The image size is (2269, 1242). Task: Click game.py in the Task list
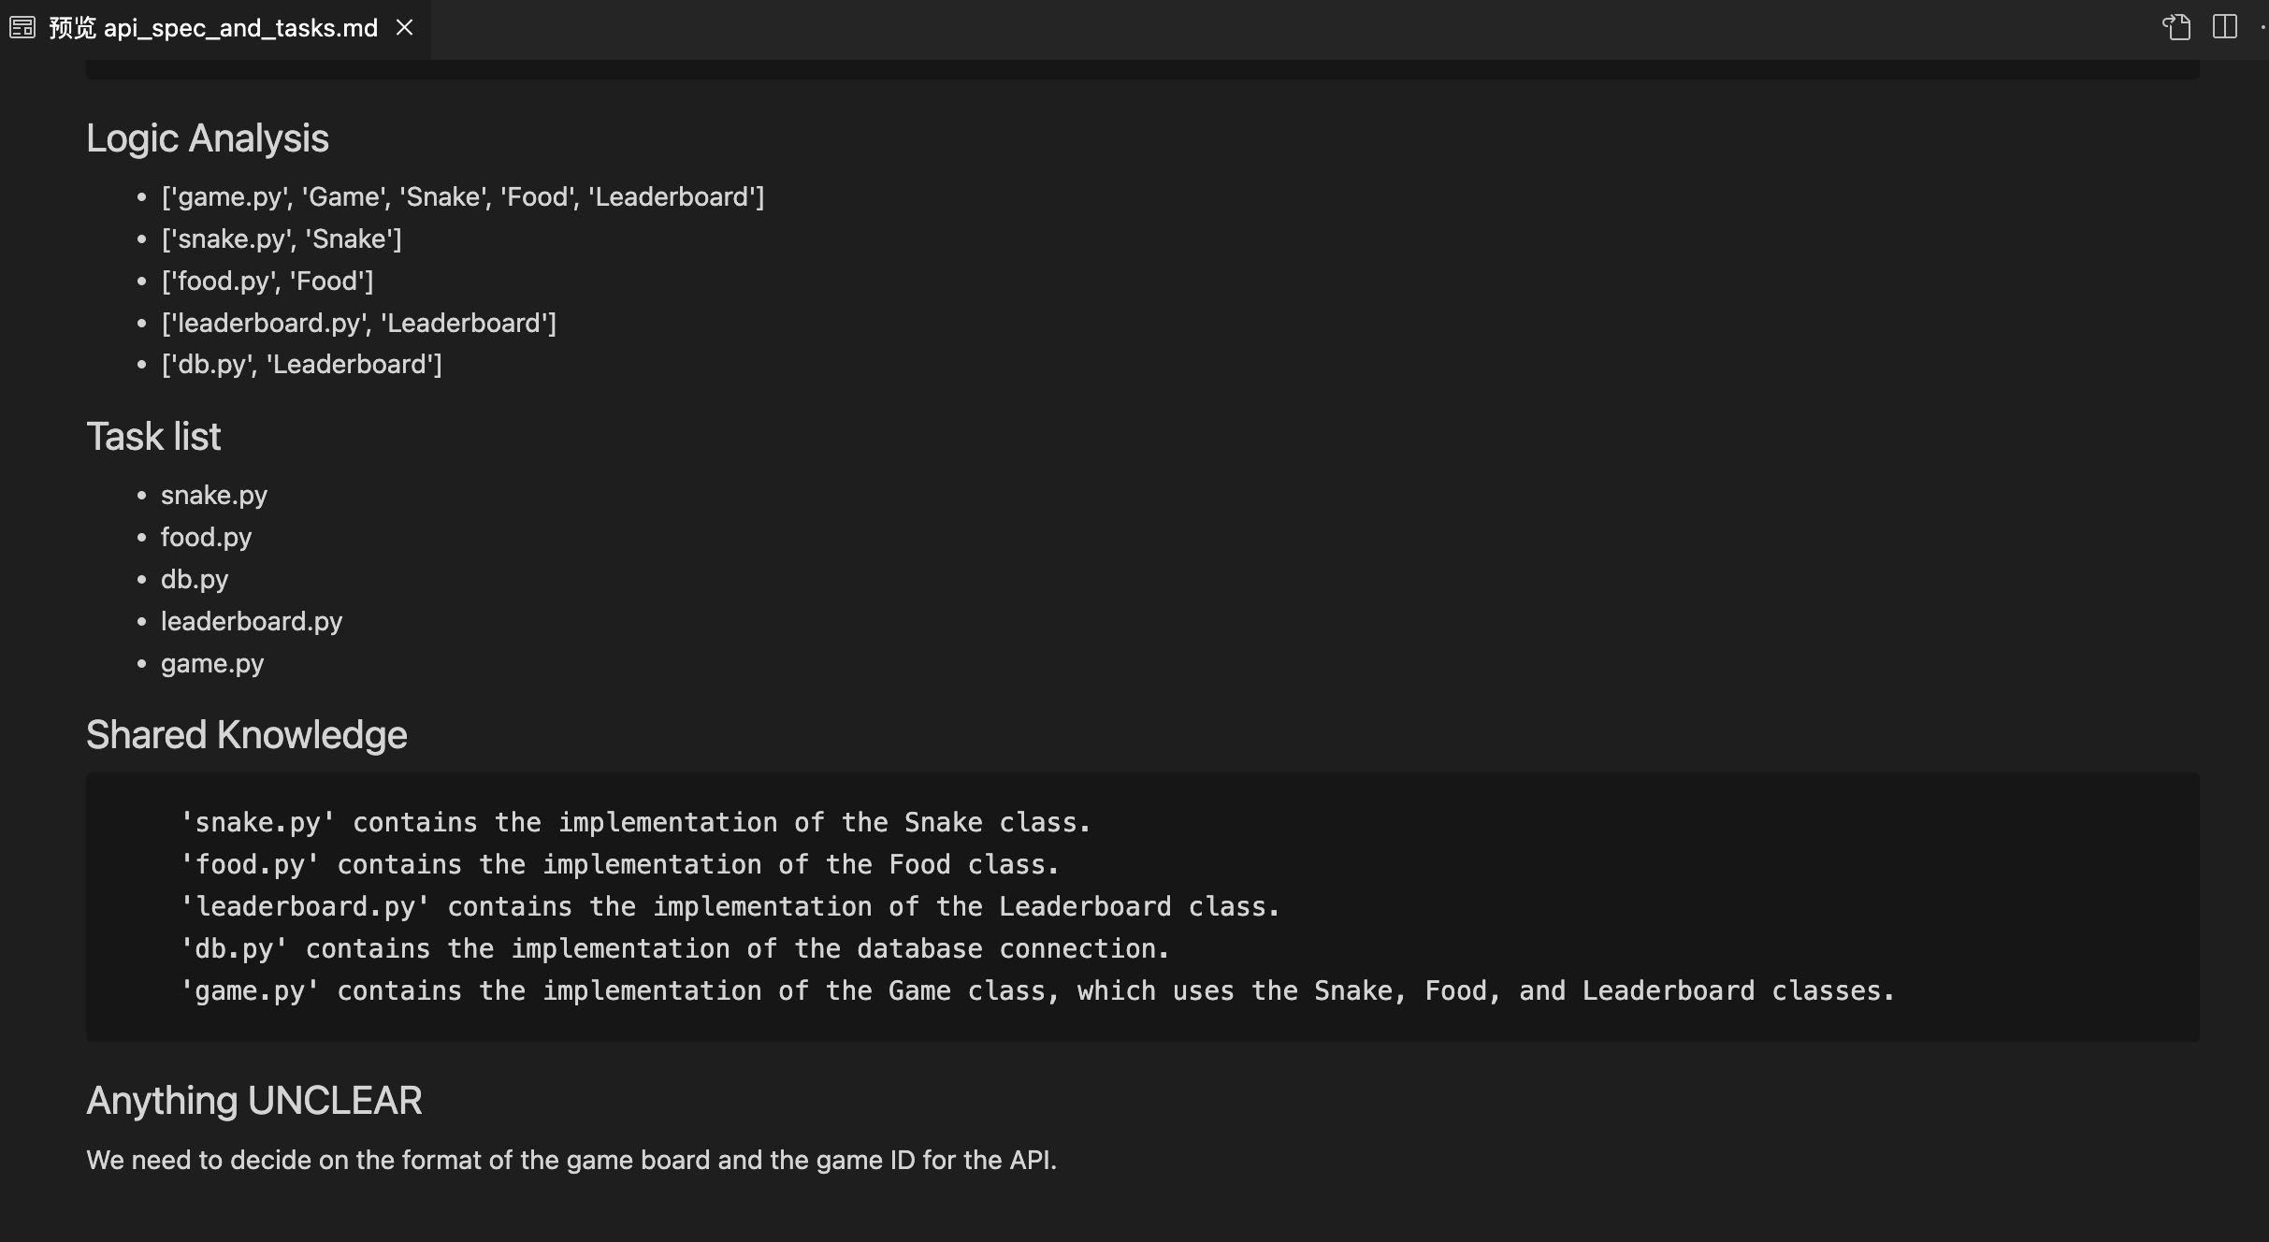212,664
